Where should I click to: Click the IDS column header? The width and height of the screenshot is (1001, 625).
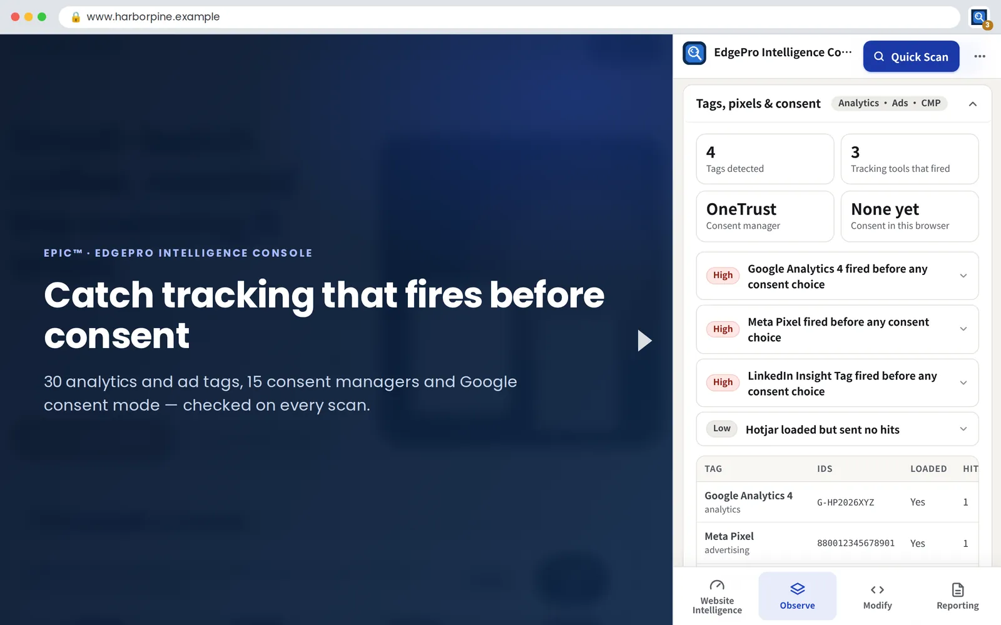coord(825,469)
